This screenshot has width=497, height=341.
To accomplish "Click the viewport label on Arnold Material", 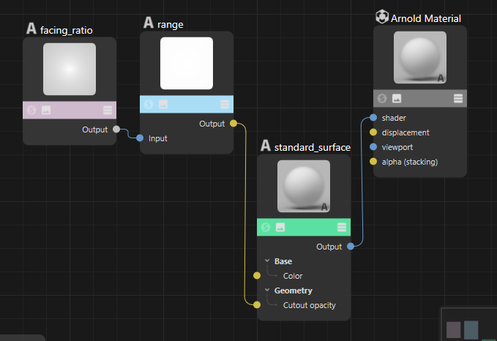I will coord(397,147).
